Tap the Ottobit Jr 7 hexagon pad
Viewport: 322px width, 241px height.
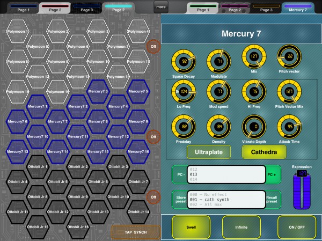click(x=138, y=181)
